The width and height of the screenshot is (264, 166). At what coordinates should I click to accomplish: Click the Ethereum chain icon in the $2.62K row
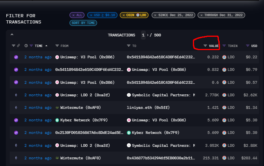point(16,95)
